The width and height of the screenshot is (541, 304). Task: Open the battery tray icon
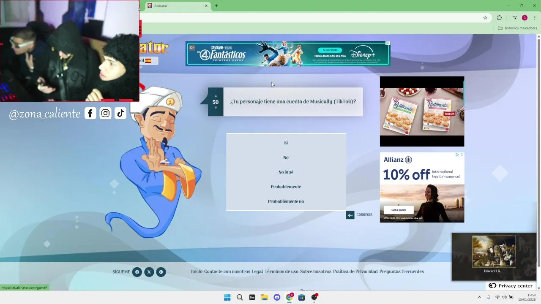(x=511, y=297)
